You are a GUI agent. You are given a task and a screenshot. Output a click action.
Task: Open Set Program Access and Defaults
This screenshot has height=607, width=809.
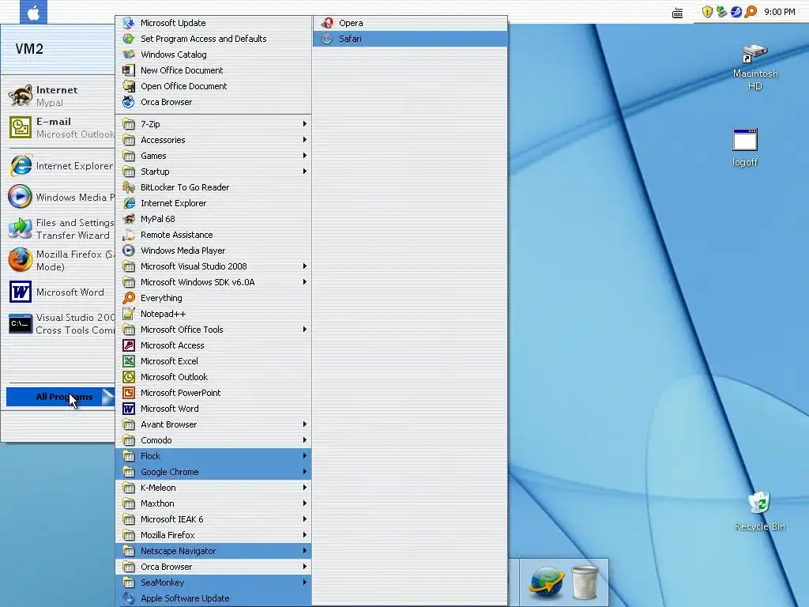coord(213,39)
